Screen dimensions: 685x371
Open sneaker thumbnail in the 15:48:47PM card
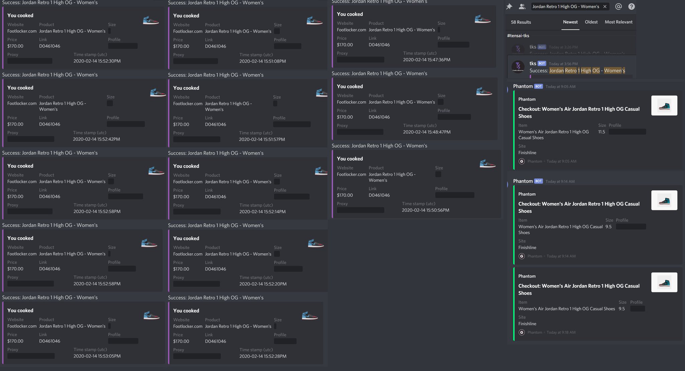[x=484, y=91]
